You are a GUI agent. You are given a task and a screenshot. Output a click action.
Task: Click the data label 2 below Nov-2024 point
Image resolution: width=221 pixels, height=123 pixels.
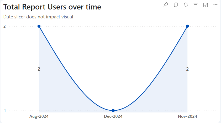pyautogui.click(x=187, y=69)
